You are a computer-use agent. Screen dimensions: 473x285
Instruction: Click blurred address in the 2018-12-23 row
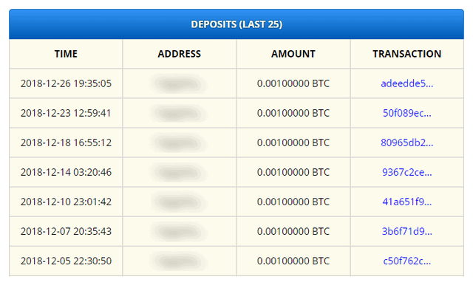[x=179, y=114]
